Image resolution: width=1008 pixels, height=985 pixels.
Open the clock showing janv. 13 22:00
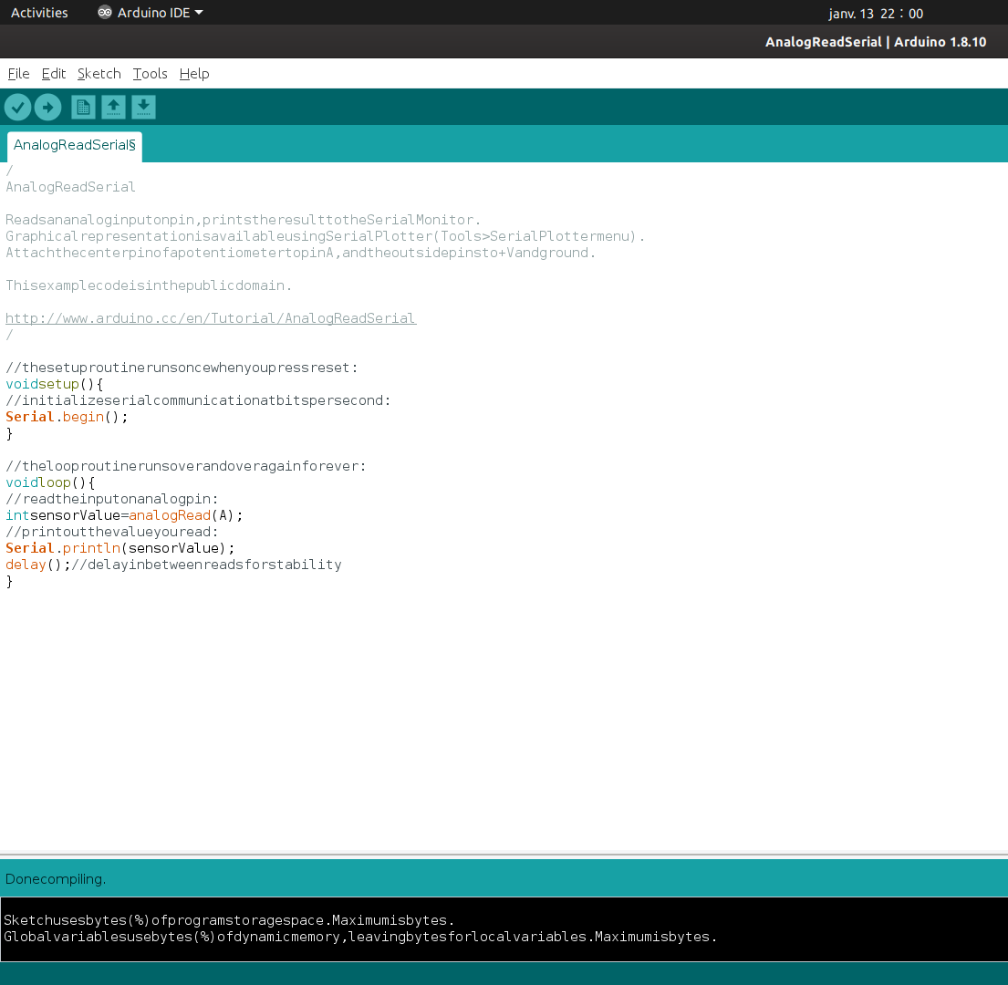[x=876, y=14]
